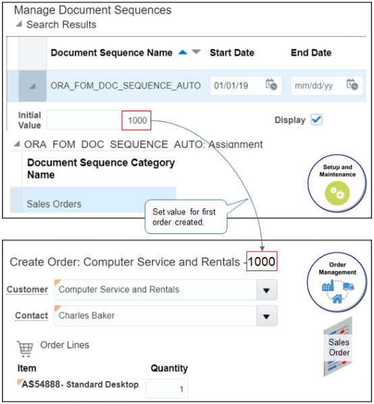
Task: Toggle the Display checkbox
Action: click(x=317, y=119)
